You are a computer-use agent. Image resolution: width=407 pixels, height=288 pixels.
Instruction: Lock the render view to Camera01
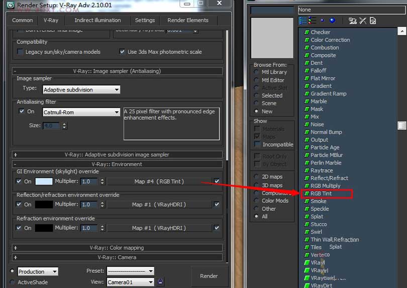(160, 282)
